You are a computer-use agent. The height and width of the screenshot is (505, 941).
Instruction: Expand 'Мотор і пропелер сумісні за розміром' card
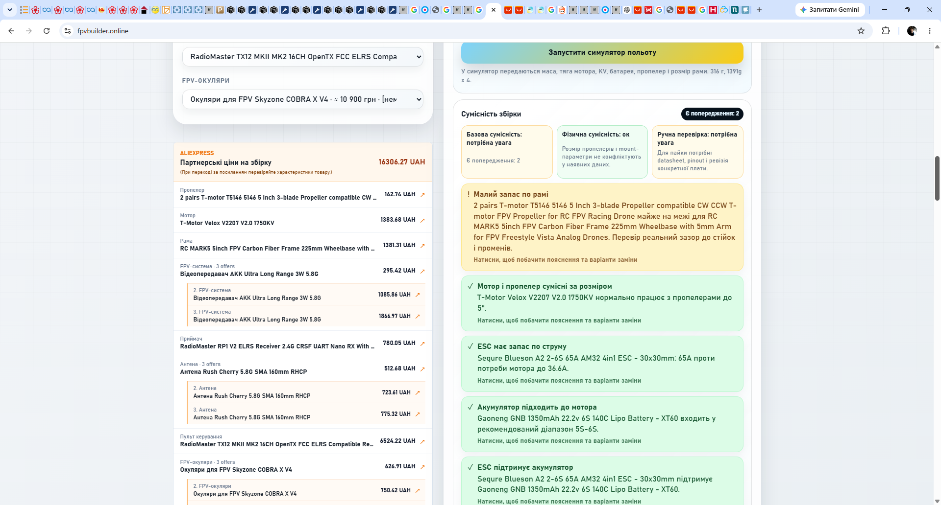click(602, 303)
